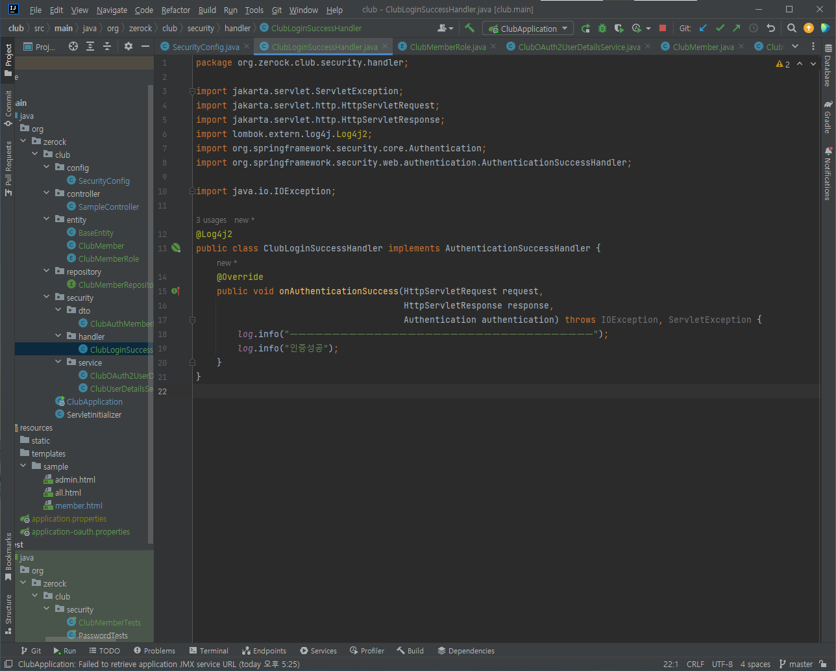Screen dimensions: 836x671
Task: Open the Profile run dropdown arrow
Action: coord(648,29)
